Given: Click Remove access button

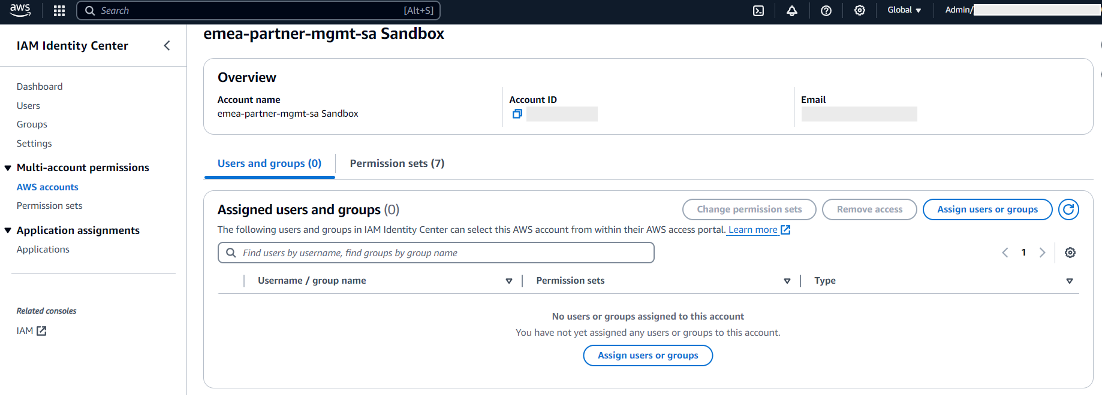Looking at the screenshot, I should point(869,209).
